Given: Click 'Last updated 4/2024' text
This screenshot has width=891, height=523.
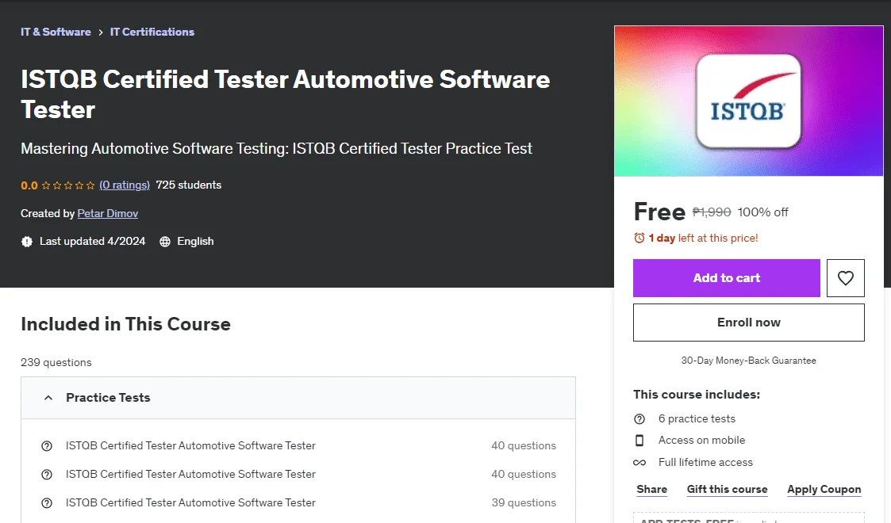Looking at the screenshot, I should (x=93, y=241).
